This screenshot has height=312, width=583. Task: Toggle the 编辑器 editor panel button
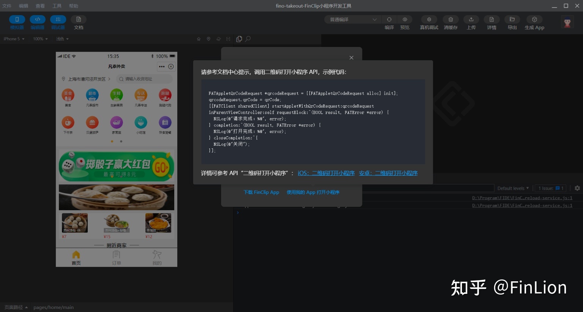point(38,19)
